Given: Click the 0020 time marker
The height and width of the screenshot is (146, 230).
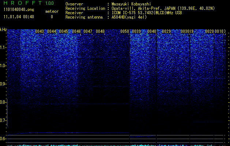Looking at the screenshot, I should coord(210,31).
